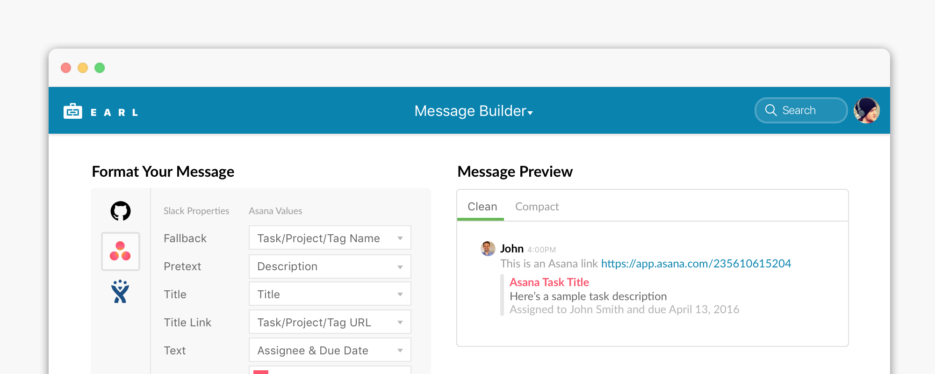This screenshot has width=935, height=374.
Task: Expand the Title value dropdown
Action: (330, 294)
